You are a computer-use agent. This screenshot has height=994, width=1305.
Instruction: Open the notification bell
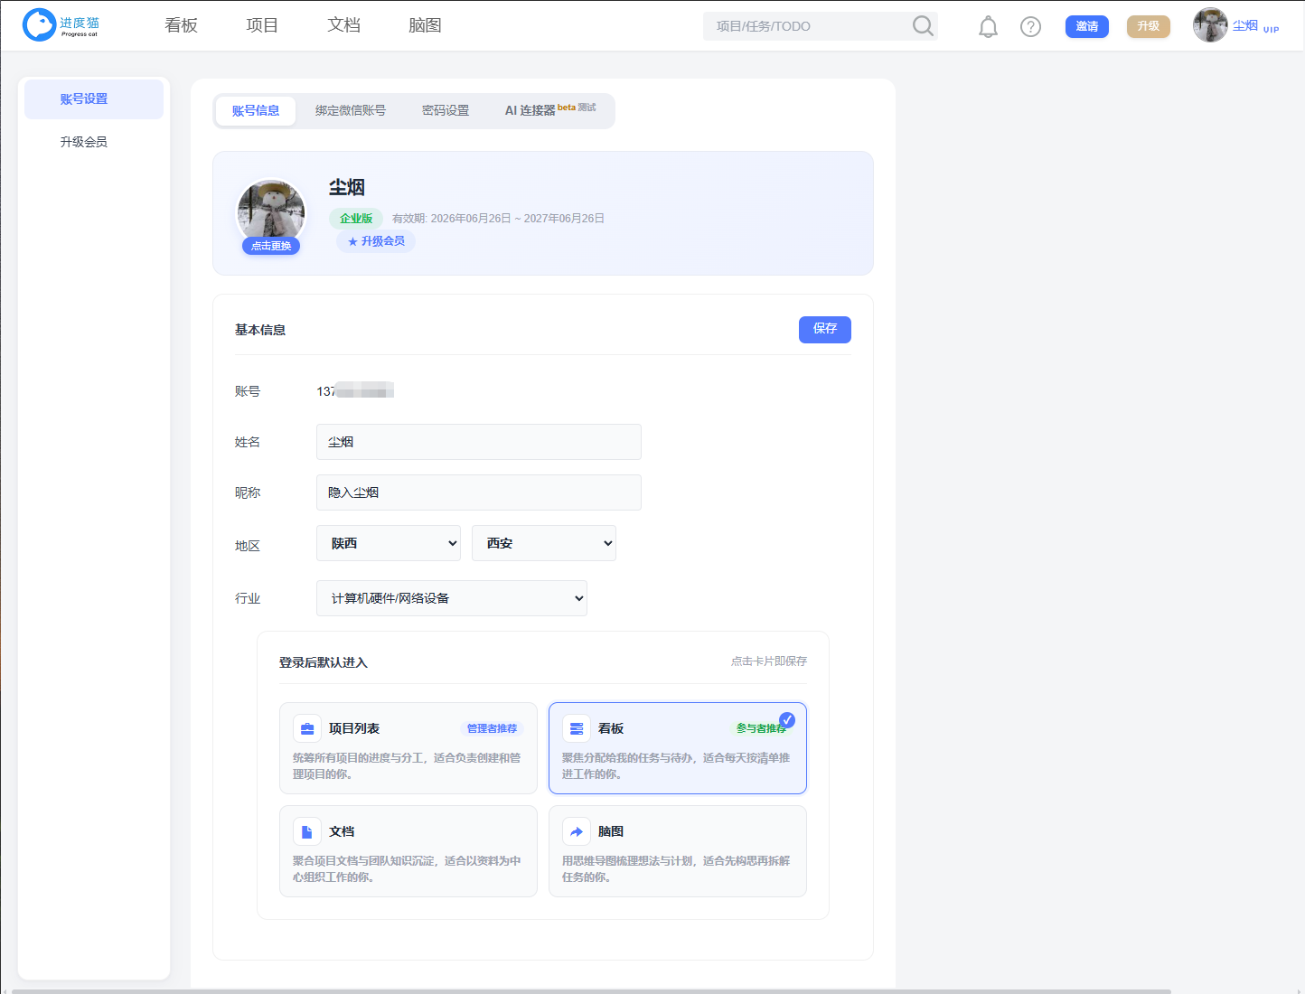tap(989, 26)
